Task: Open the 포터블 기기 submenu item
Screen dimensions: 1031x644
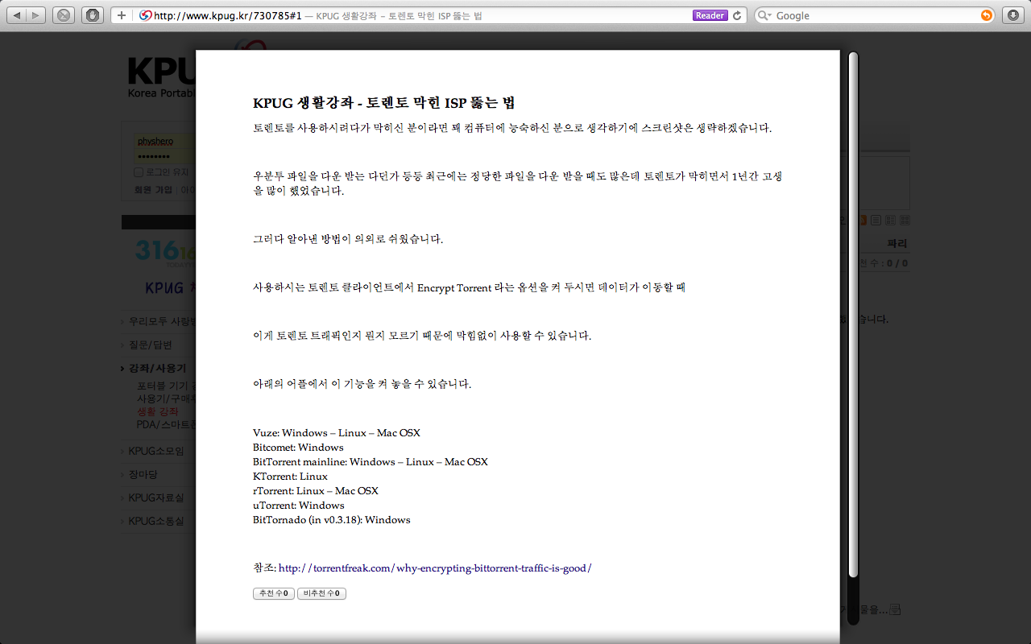Action: click(166, 386)
